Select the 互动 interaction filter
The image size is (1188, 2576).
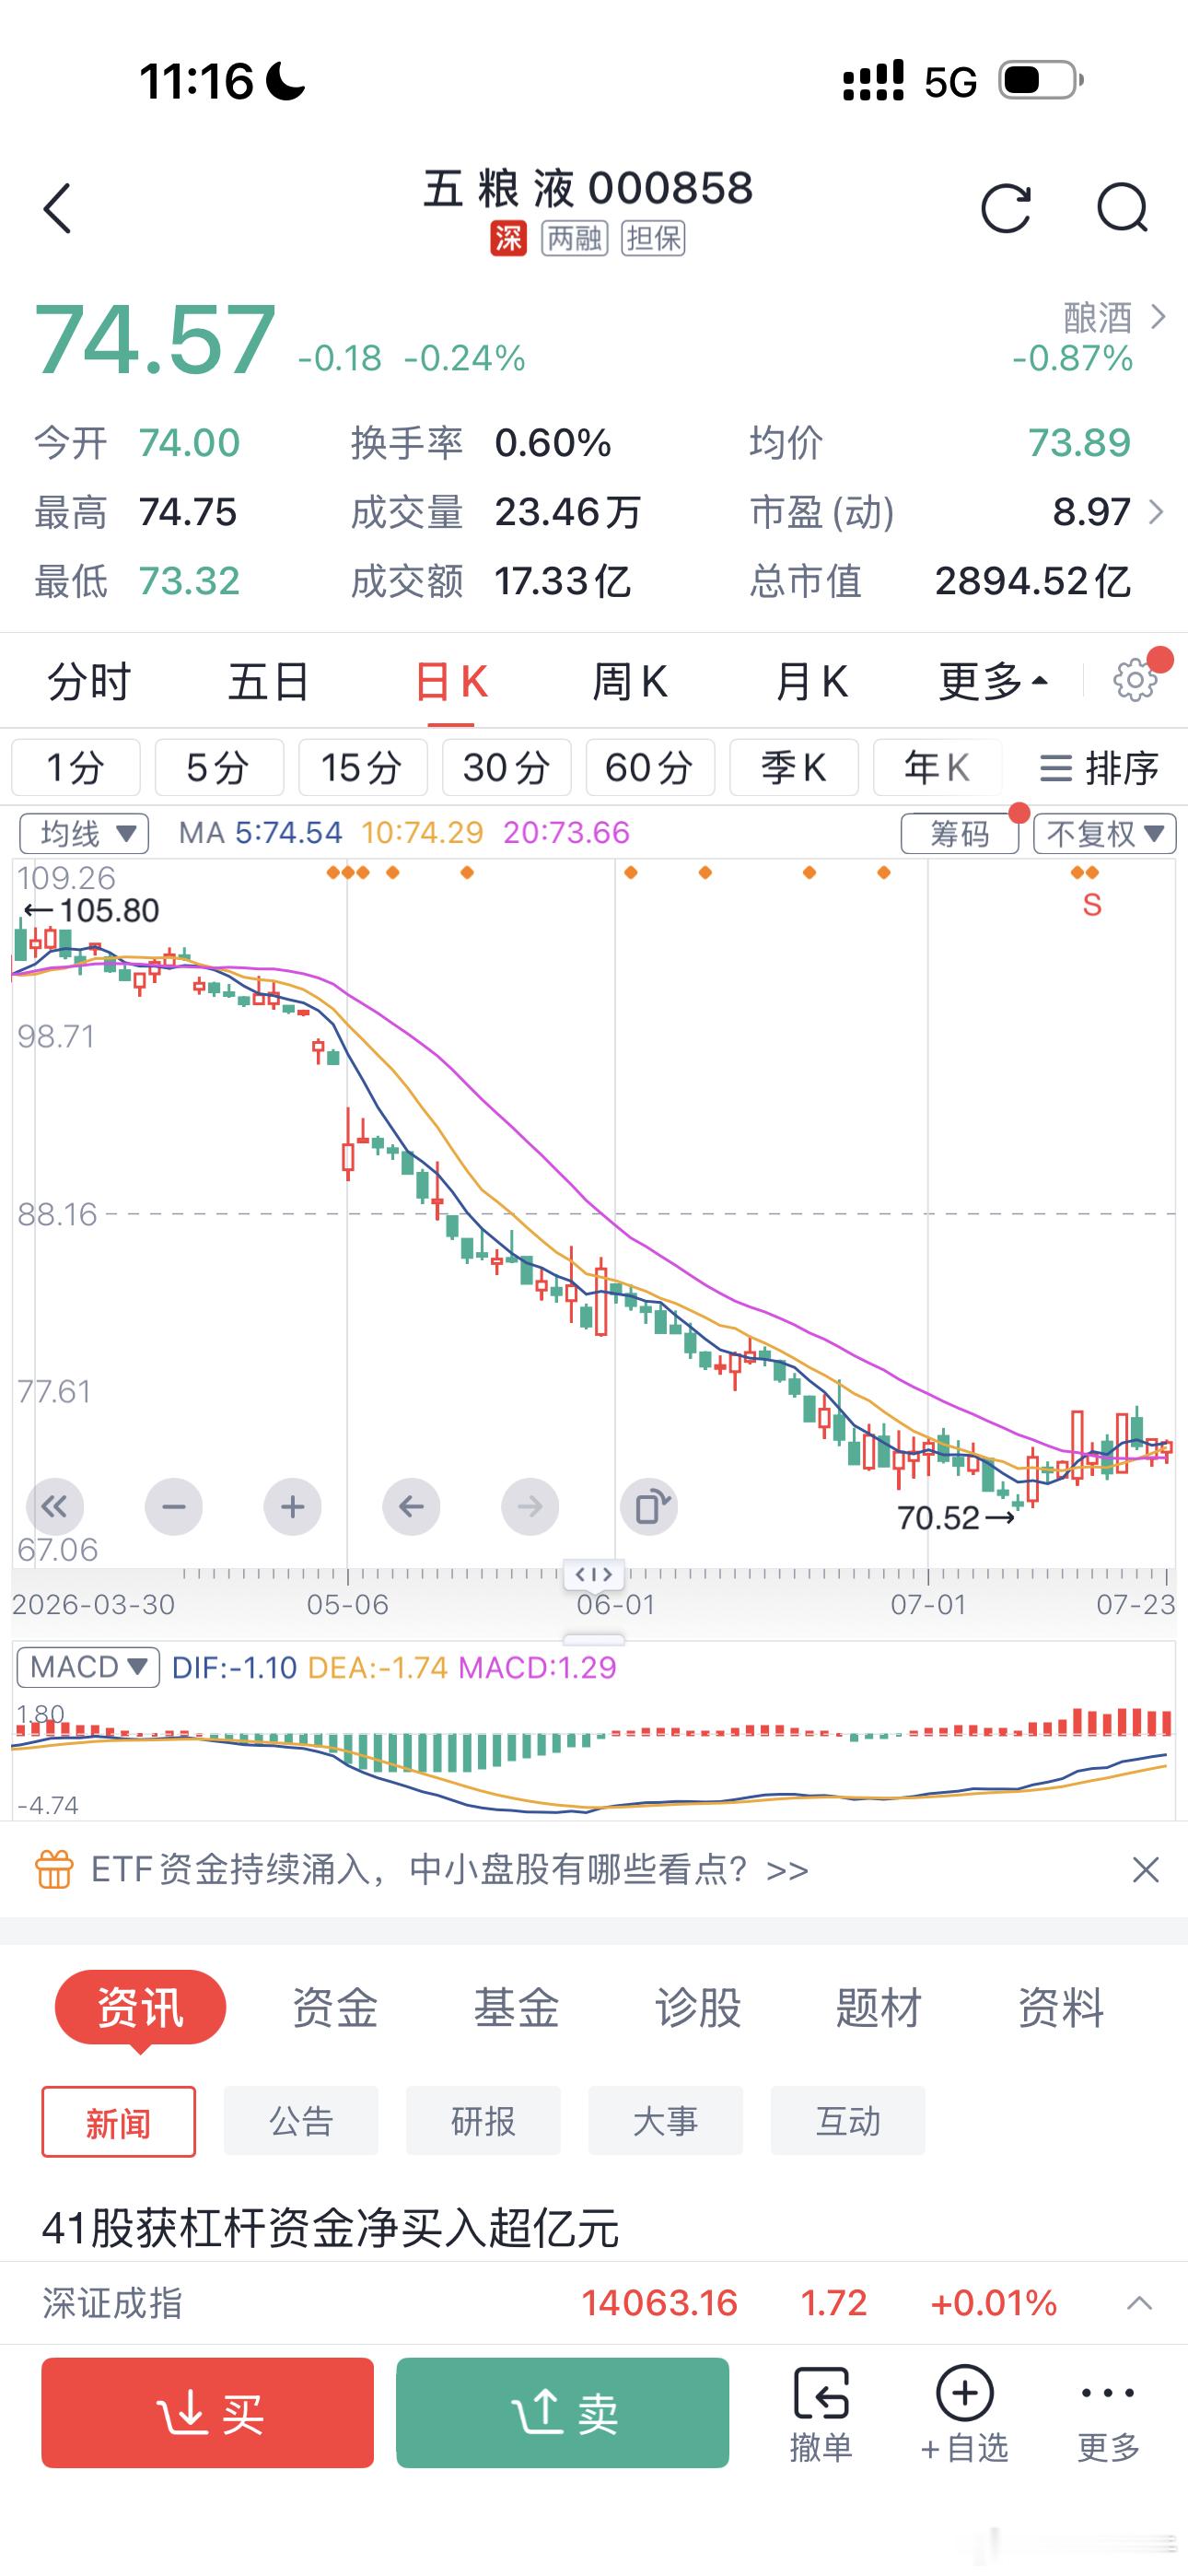(847, 2121)
